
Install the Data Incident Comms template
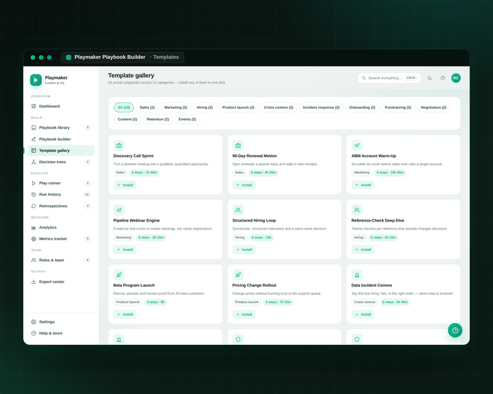[x=363, y=315]
